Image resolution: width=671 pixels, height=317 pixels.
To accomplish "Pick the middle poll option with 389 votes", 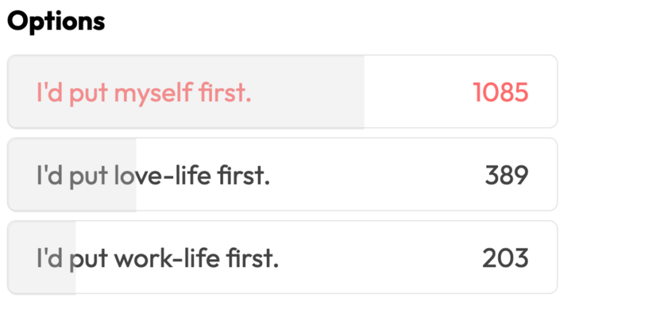I will tap(282, 175).
